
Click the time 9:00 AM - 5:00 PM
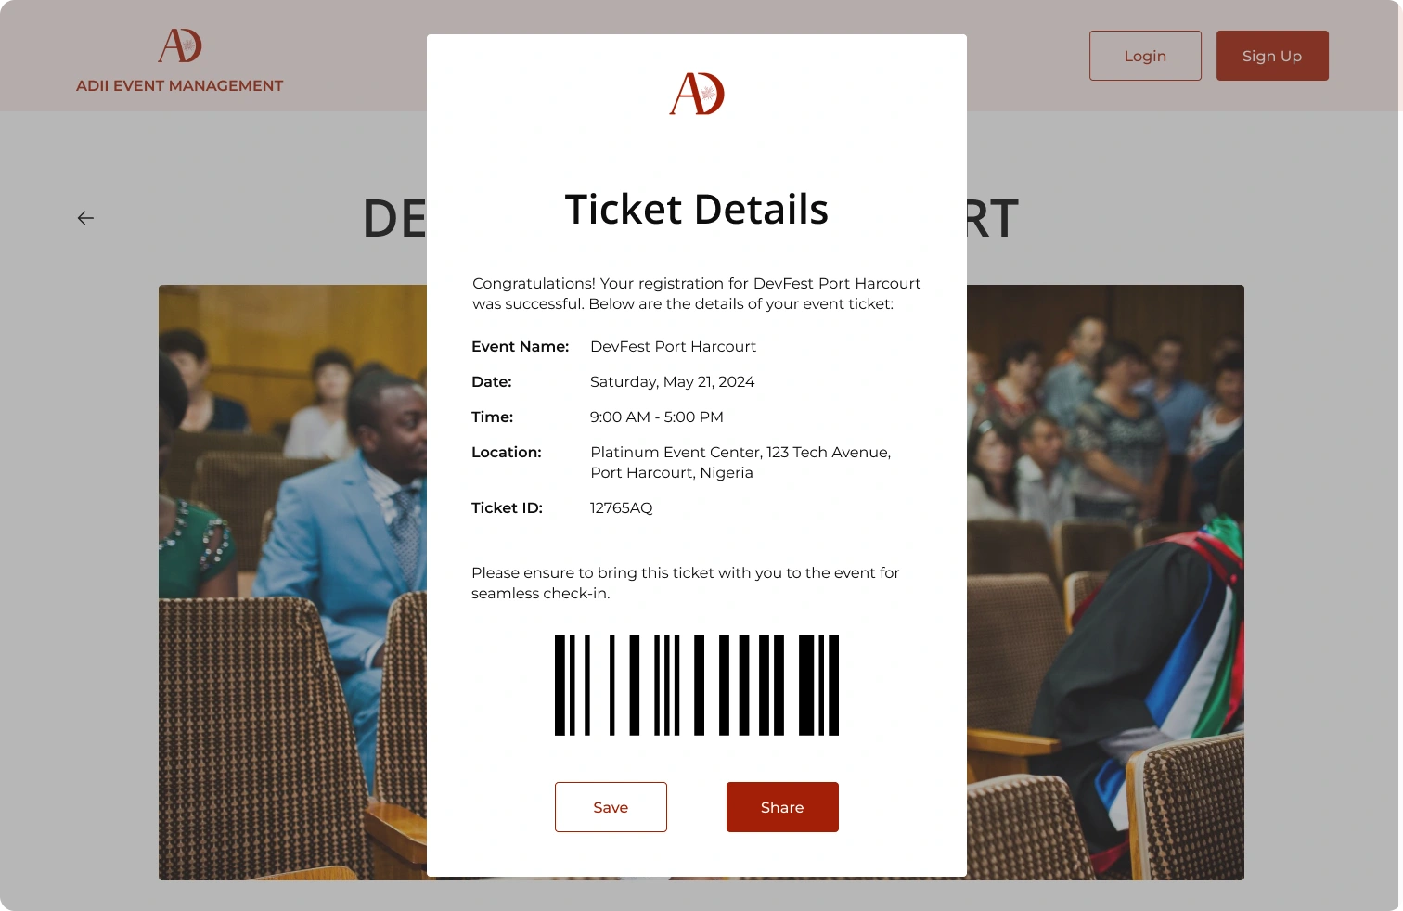[657, 417]
